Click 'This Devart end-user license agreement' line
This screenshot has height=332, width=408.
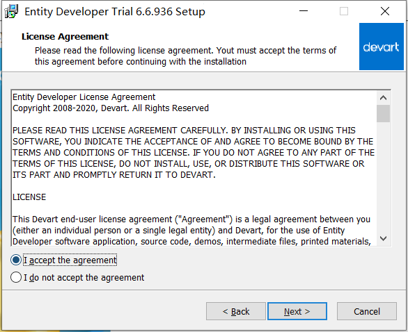(191, 219)
